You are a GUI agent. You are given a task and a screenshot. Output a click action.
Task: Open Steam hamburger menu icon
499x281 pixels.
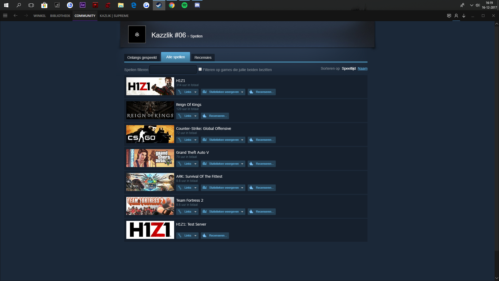[5, 16]
